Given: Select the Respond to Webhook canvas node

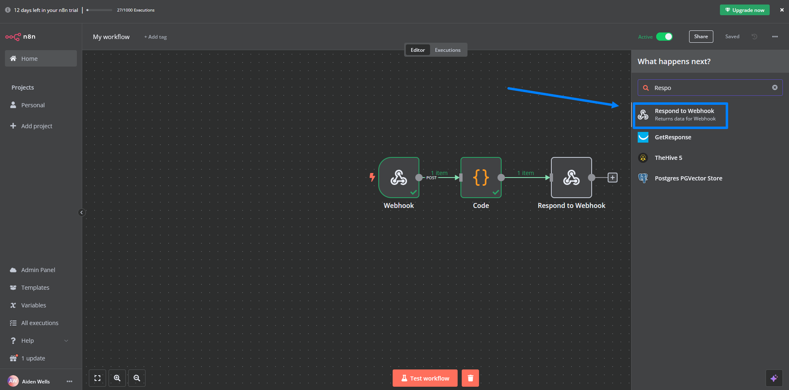Looking at the screenshot, I should coord(572,178).
